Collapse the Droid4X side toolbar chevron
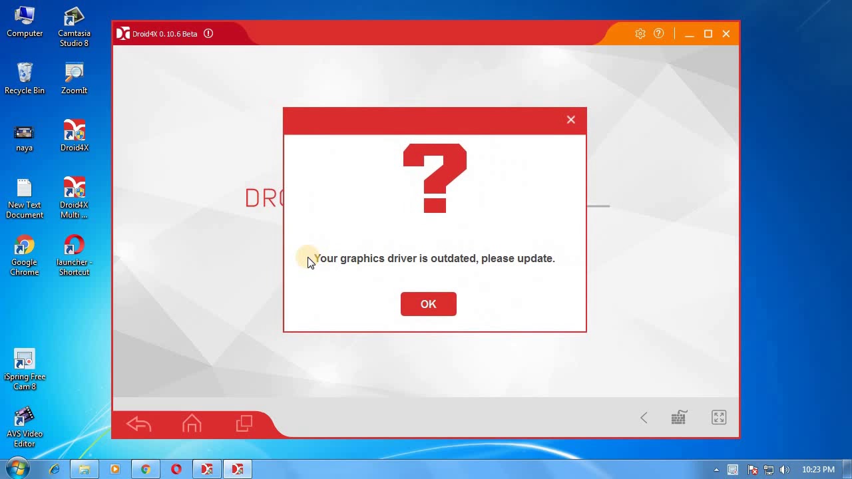 click(644, 418)
